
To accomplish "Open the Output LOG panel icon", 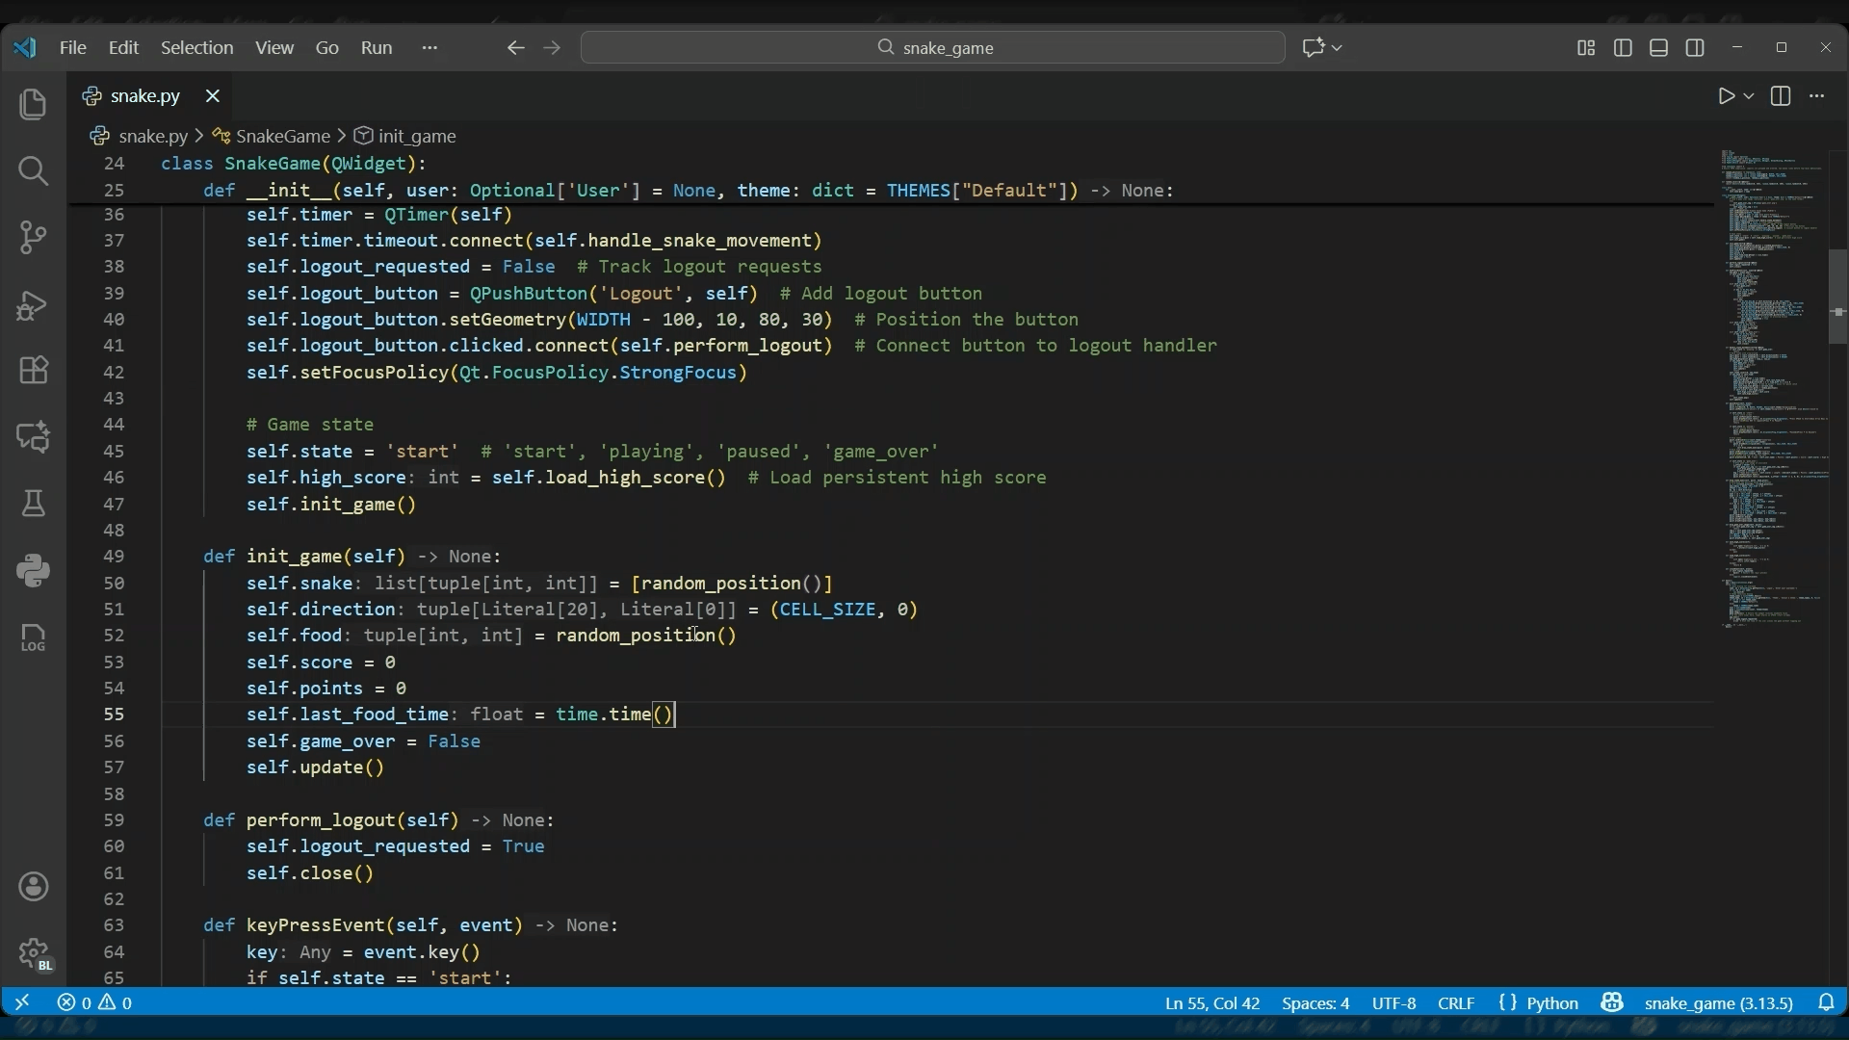I will (x=34, y=638).
